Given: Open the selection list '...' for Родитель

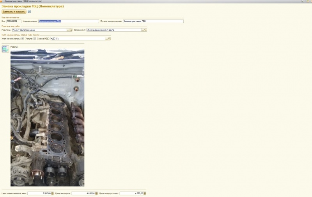Looking at the screenshot, I should [68, 30].
